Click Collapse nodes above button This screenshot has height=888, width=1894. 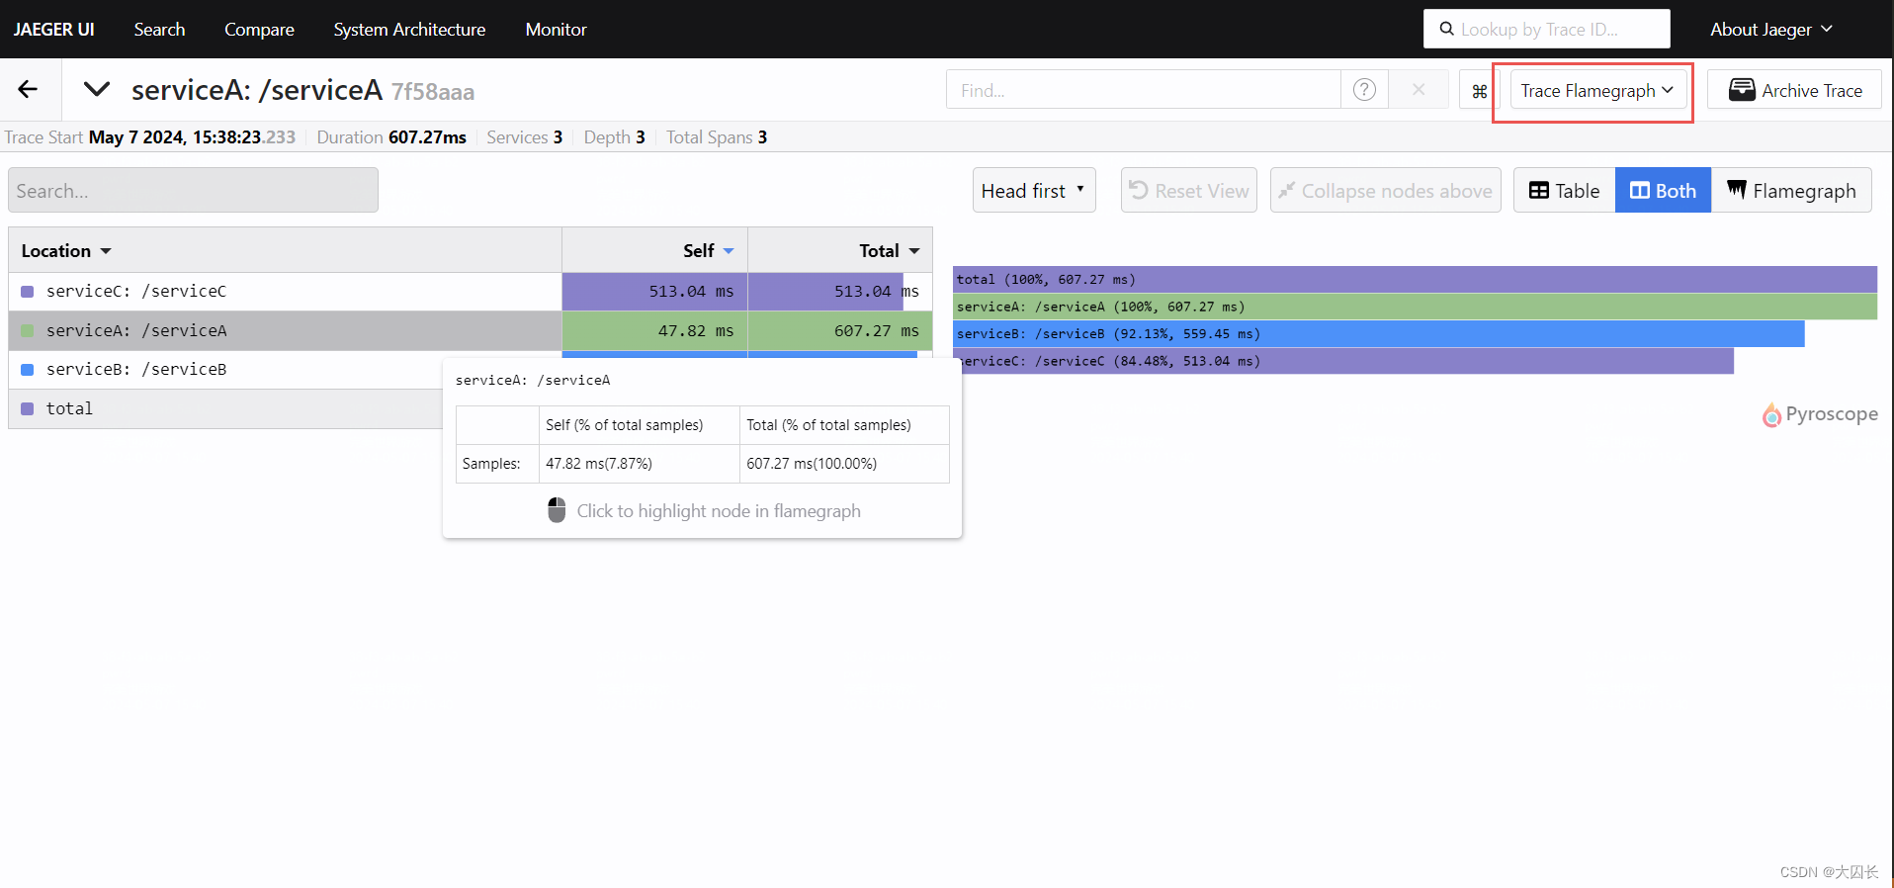click(1386, 190)
